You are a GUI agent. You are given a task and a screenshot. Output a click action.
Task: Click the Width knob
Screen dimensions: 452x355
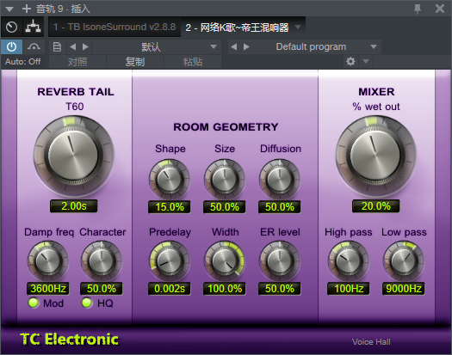(225, 261)
